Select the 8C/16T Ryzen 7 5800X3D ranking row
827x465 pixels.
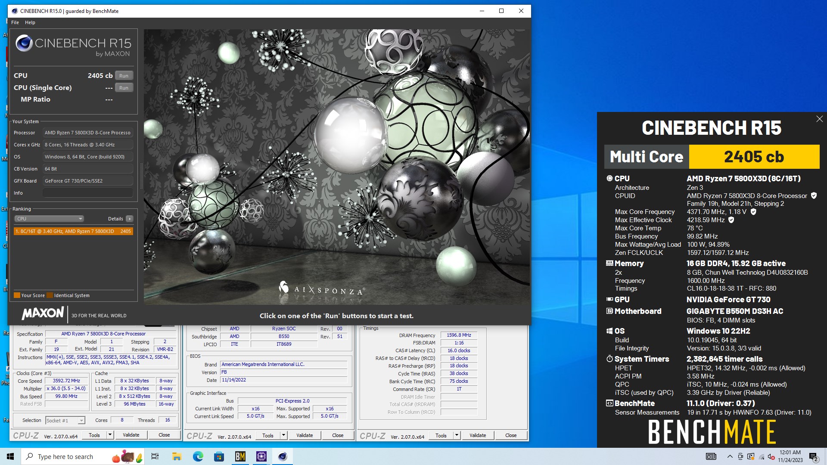point(73,231)
